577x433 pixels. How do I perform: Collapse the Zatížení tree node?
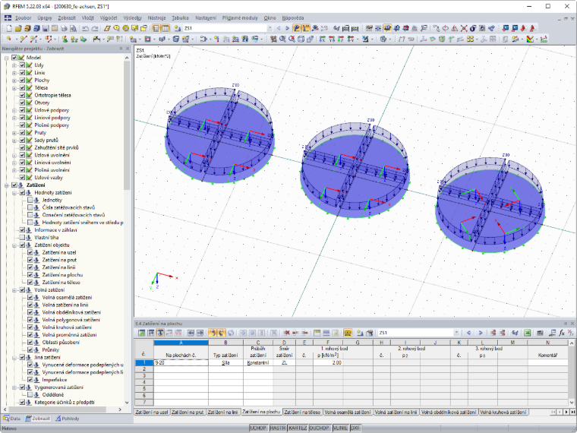click(6, 185)
